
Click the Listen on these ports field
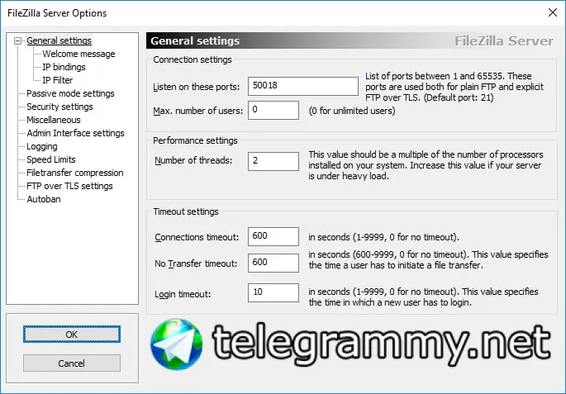303,86
